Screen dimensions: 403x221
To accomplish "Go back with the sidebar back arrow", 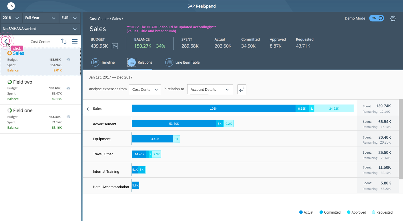I will [6, 41].
